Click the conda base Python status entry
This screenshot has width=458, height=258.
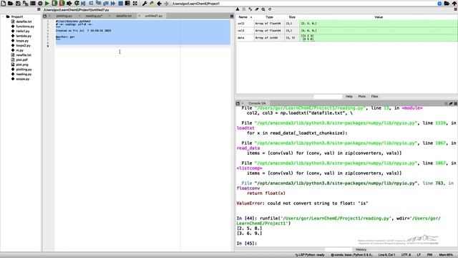click(x=351, y=255)
